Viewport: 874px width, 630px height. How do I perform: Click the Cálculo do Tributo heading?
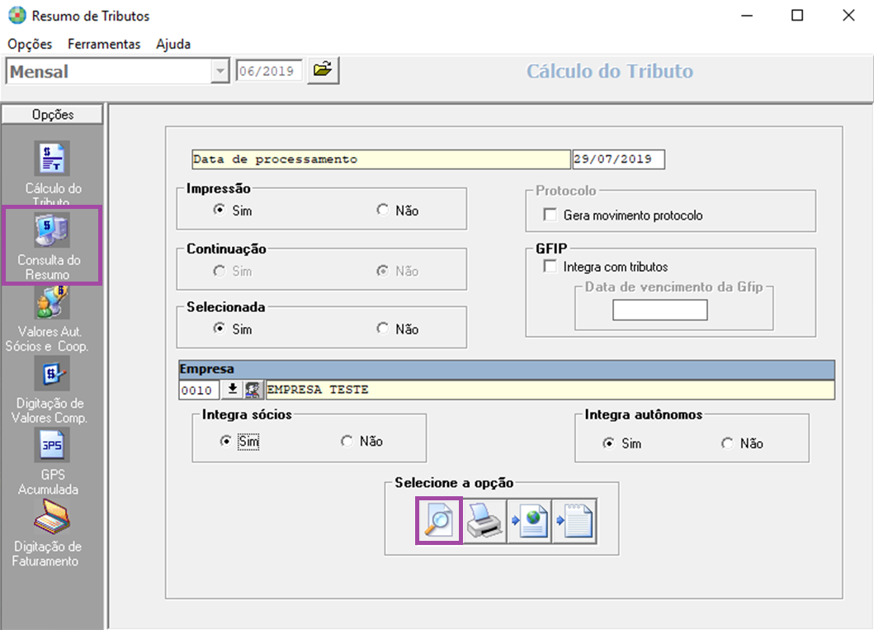(610, 71)
